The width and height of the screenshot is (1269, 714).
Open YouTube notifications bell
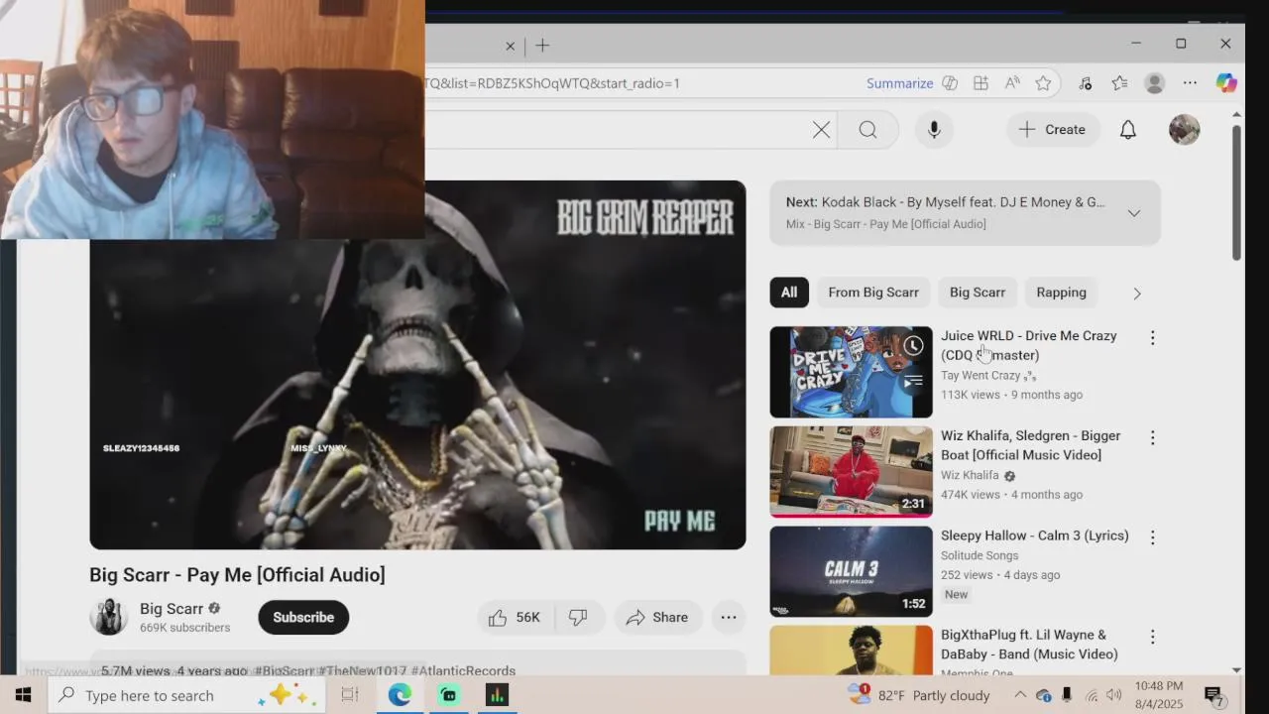tap(1128, 130)
